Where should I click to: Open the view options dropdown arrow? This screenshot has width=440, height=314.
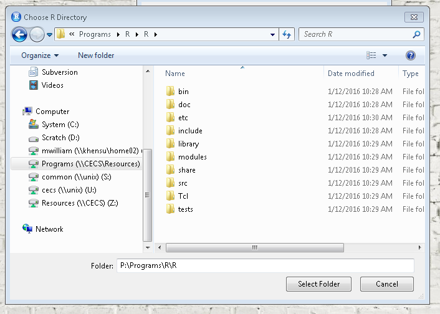tap(385, 55)
